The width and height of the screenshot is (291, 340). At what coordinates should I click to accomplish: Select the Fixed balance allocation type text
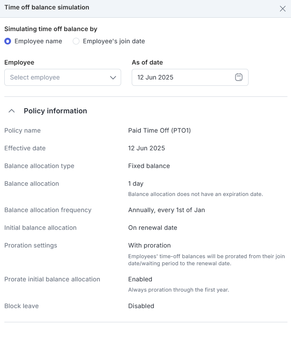(x=149, y=166)
